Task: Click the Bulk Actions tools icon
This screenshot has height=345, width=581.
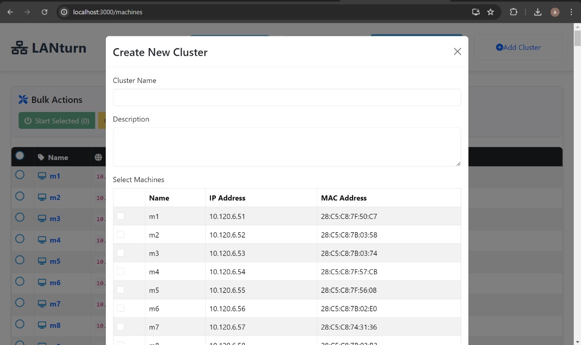Action: (x=23, y=100)
